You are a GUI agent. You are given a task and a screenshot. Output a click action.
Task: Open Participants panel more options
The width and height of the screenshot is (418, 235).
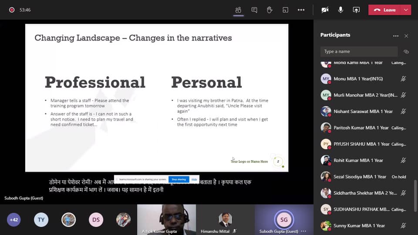(395, 36)
